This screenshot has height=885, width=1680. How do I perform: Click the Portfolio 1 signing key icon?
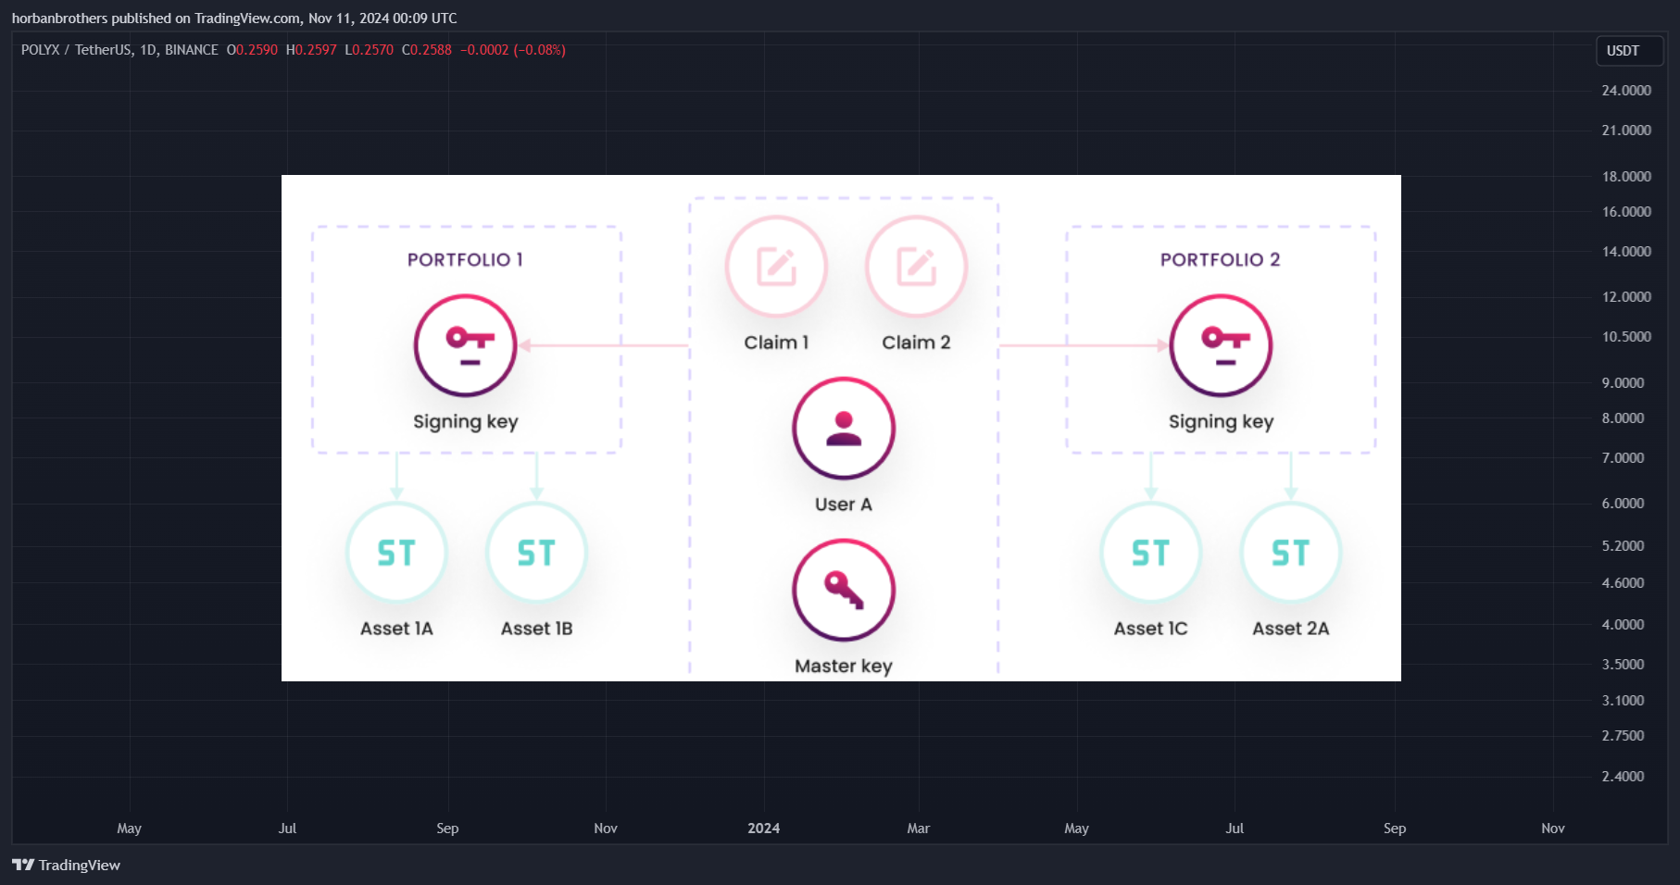465,345
